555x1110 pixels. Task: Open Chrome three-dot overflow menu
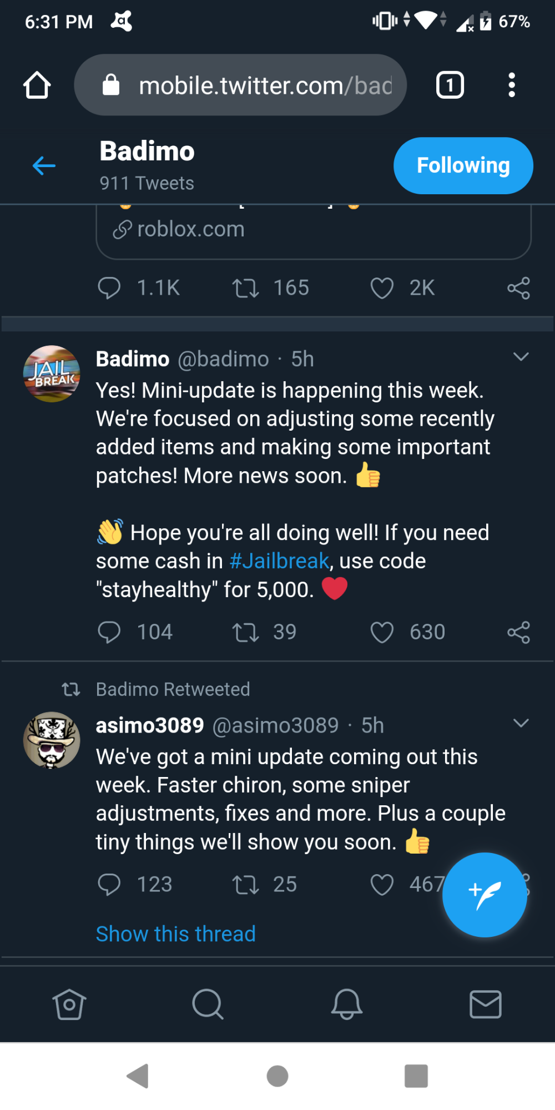[512, 85]
